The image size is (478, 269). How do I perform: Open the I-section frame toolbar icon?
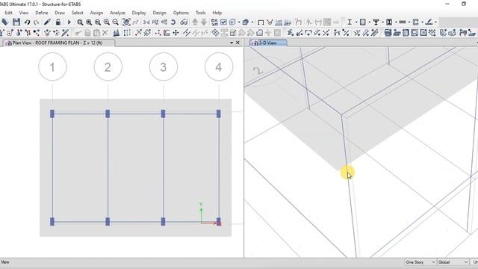click(x=350, y=22)
